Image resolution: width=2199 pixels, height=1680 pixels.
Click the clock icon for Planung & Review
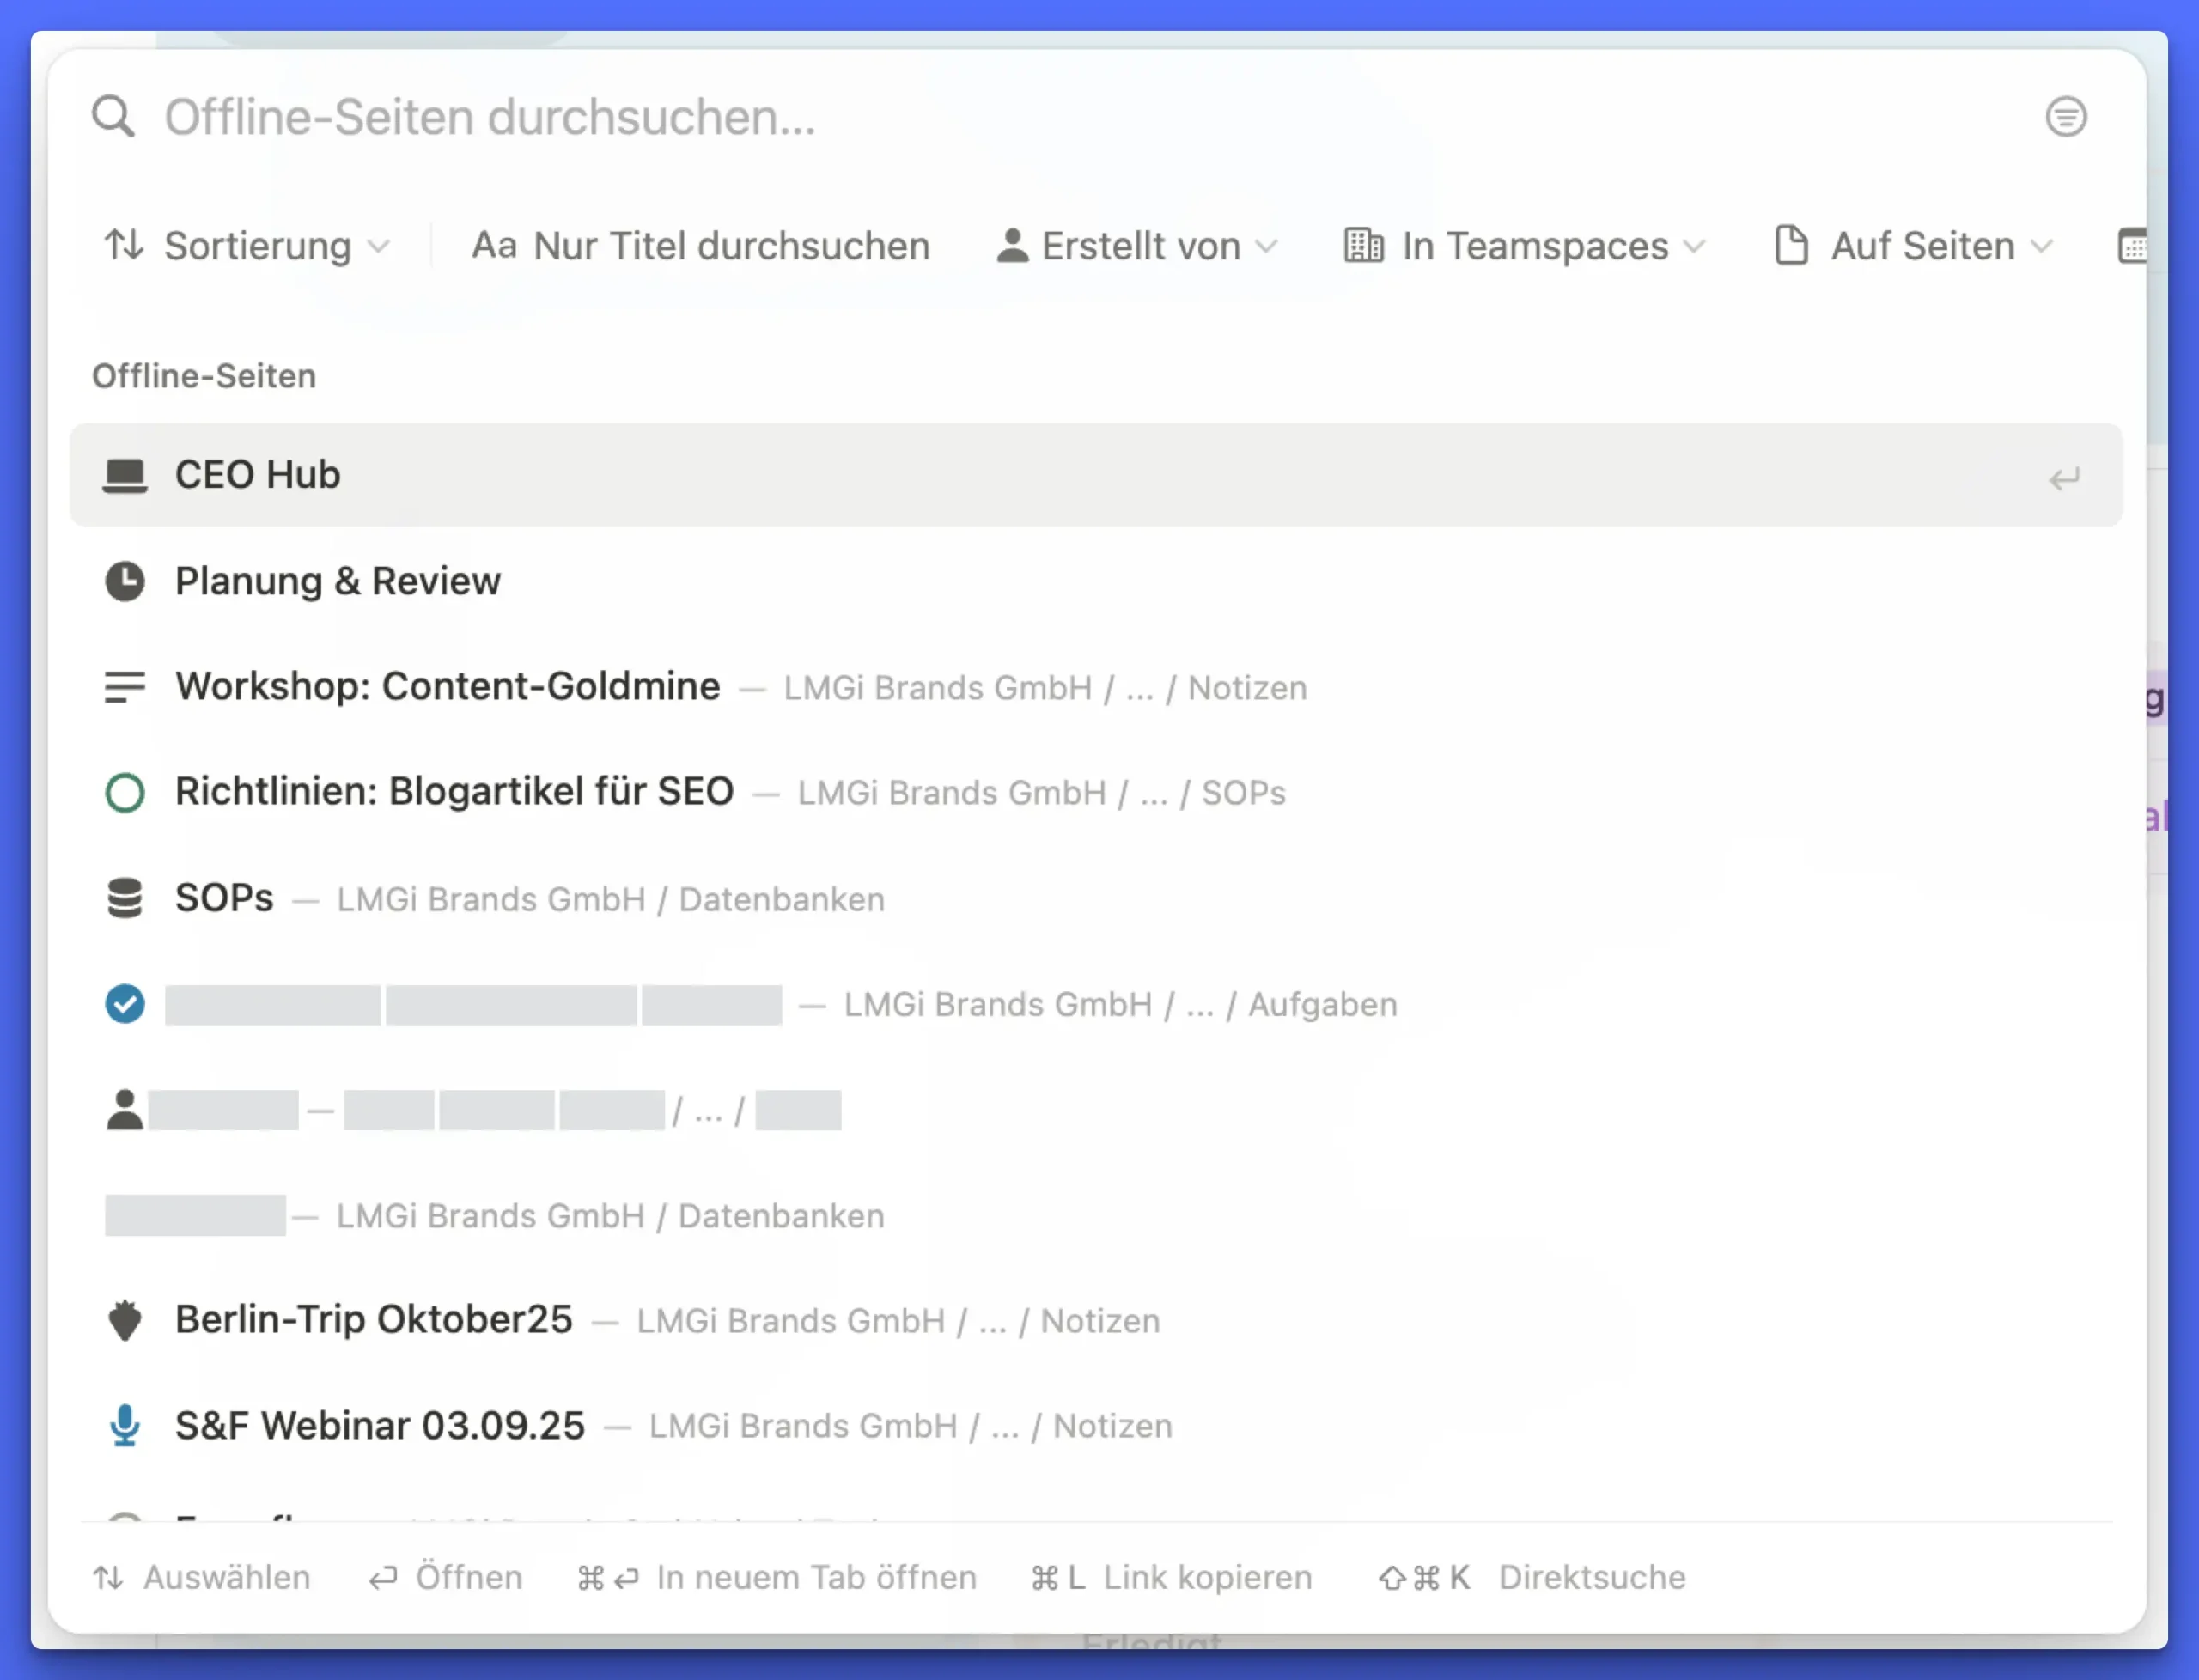125,581
